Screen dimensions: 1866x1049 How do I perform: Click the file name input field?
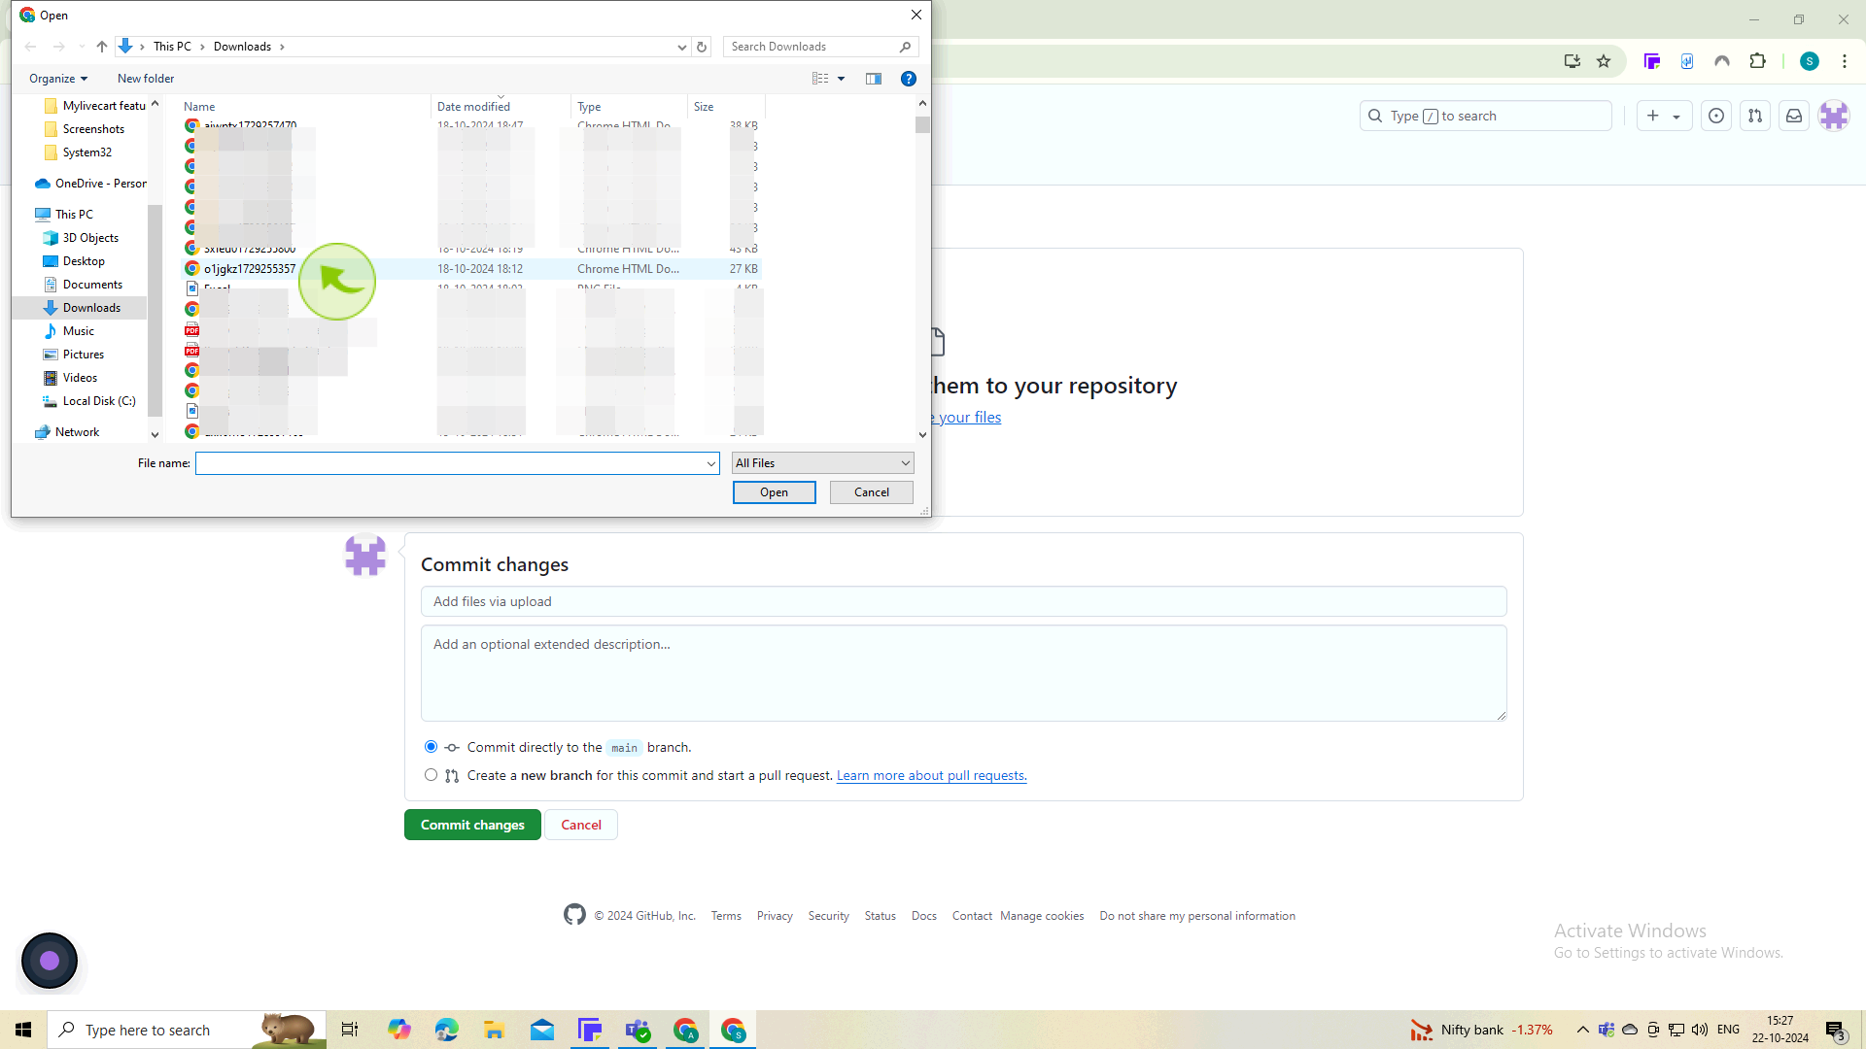[455, 462]
